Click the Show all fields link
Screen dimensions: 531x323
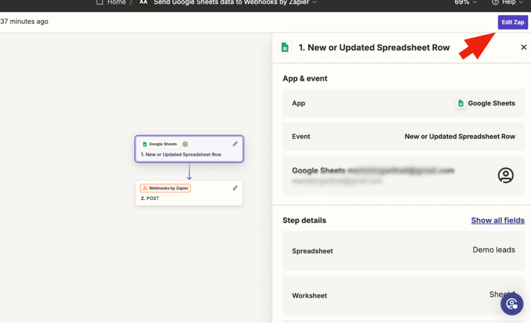497,220
